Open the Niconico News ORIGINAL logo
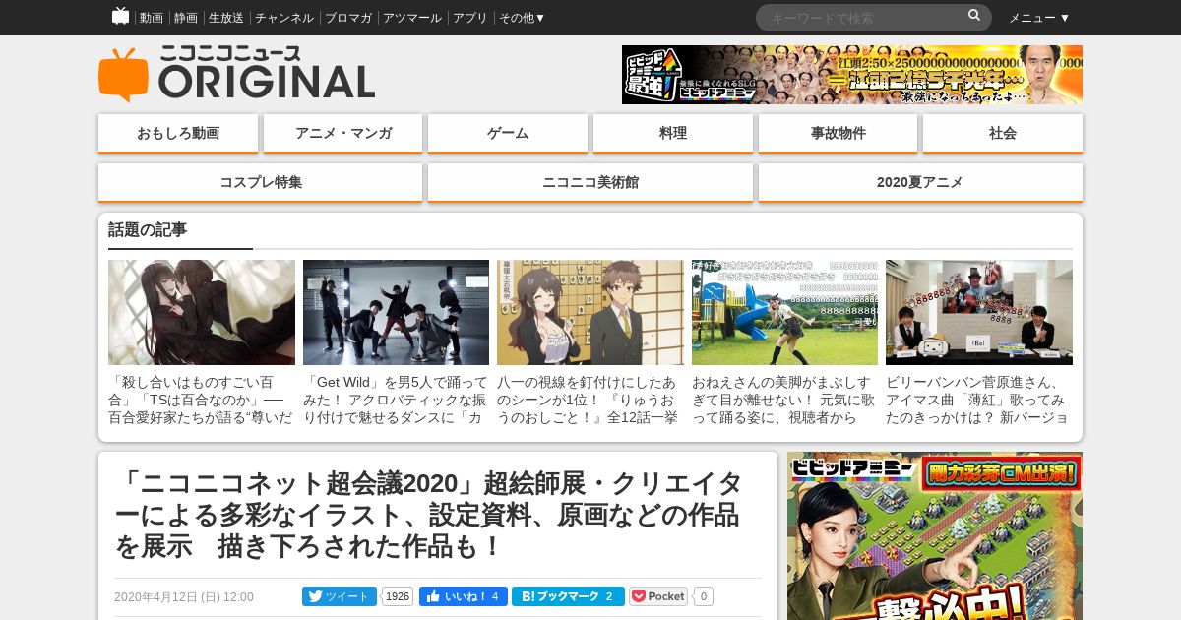1181x620 pixels. 236,75
